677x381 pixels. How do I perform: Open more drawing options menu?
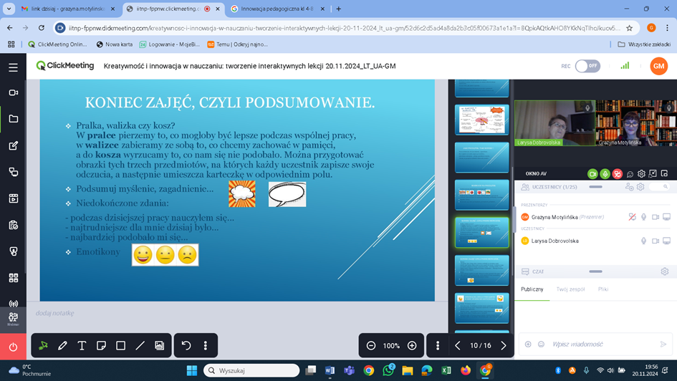pyautogui.click(x=206, y=345)
